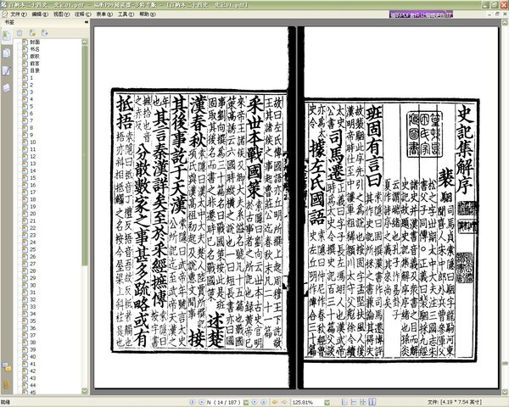Screen dimensions: 509x407
Task: Collapse the 书签 bookmarks panel with the arrow
Action: point(86,22)
